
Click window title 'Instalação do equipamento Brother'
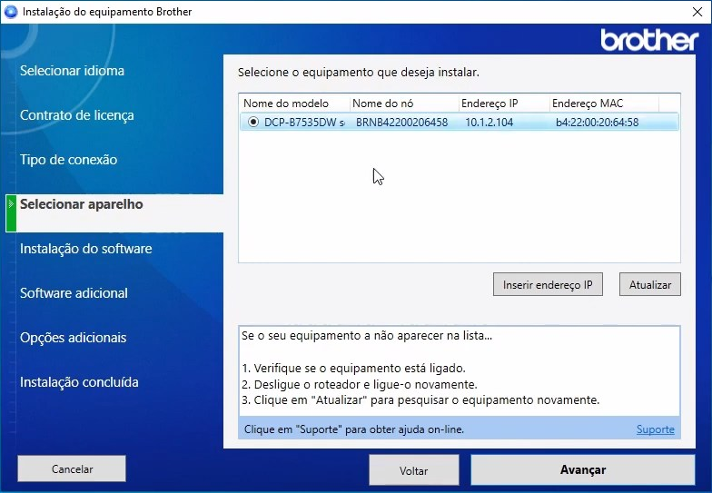tap(107, 12)
